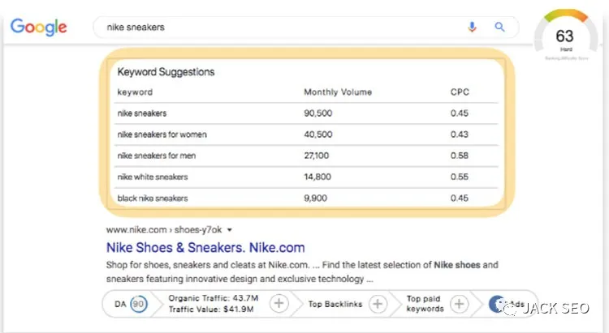Click the Monthly Volume column header
The width and height of the screenshot is (609, 333).
point(338,92)
